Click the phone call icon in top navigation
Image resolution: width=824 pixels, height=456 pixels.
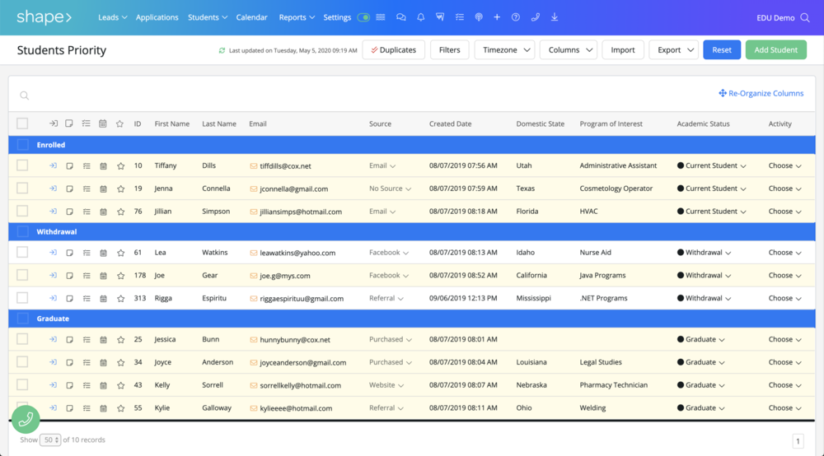(535, 17)
